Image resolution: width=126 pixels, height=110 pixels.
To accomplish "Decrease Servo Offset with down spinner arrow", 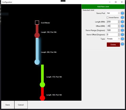I will point(119,35).
